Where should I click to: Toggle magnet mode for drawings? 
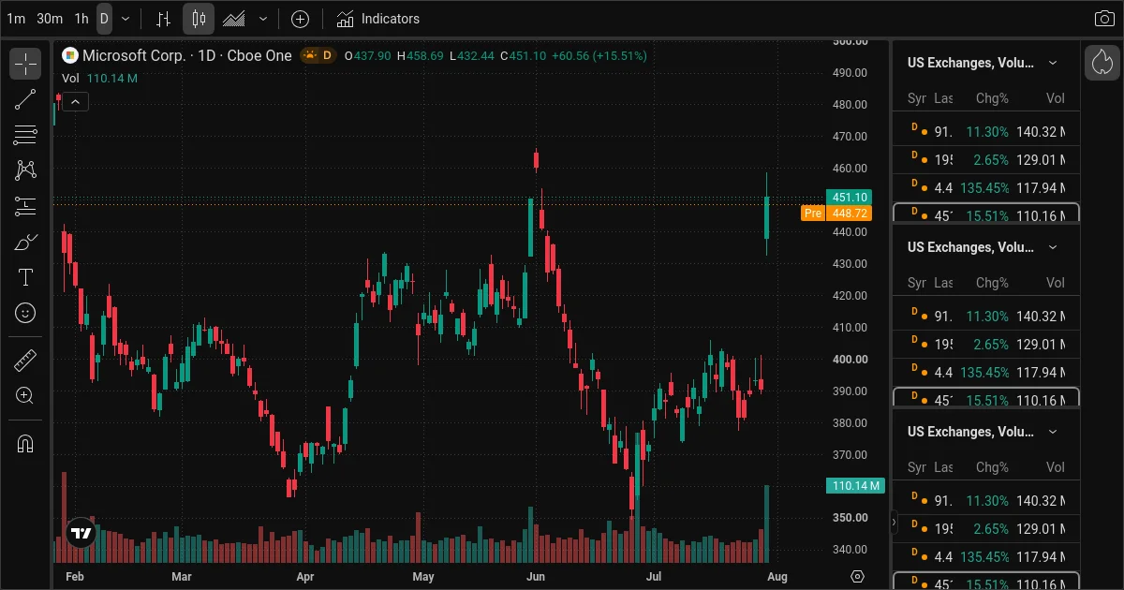pyautogui.click(x=25, y=442)
